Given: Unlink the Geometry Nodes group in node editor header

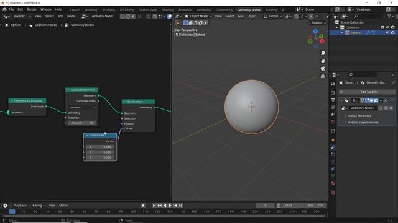Looking at the screenshot, I should [x=133, y=17].
